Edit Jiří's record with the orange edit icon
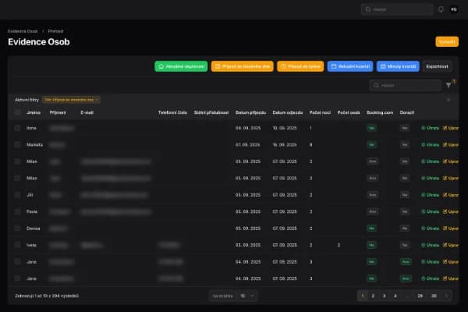The image size is (468, 312). (x=451, y=195)
